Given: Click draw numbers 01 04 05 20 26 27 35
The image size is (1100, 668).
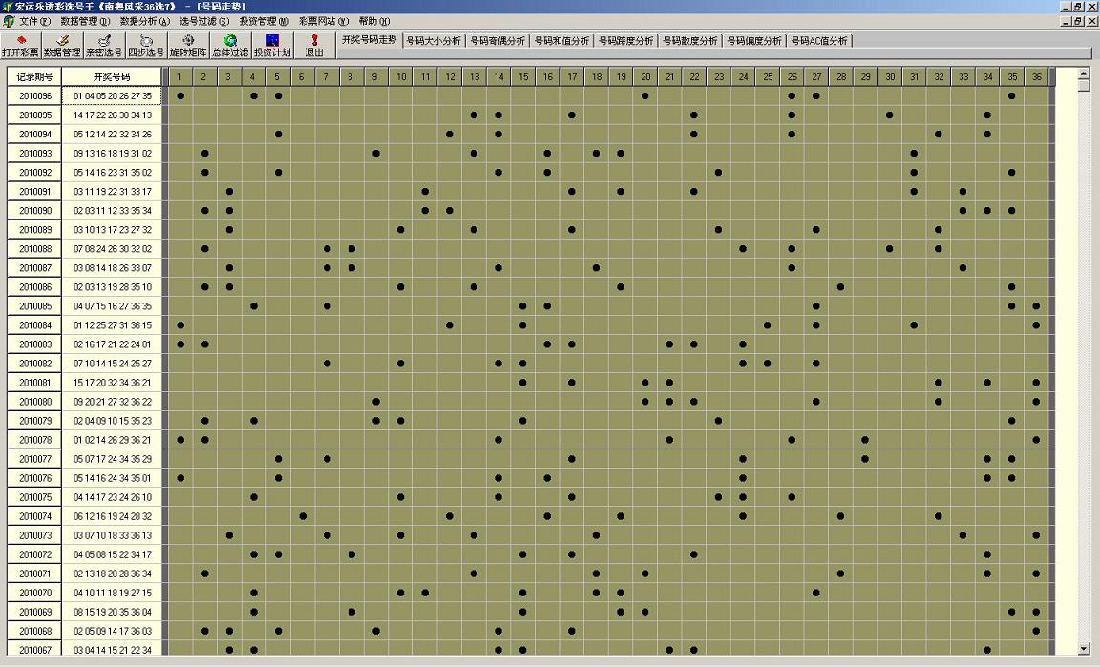Looking at the screenshot, I should (112, 96).
